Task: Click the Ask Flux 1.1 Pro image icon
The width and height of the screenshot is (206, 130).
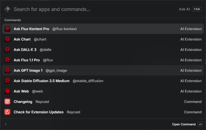Action: click(x=7, y=60)
